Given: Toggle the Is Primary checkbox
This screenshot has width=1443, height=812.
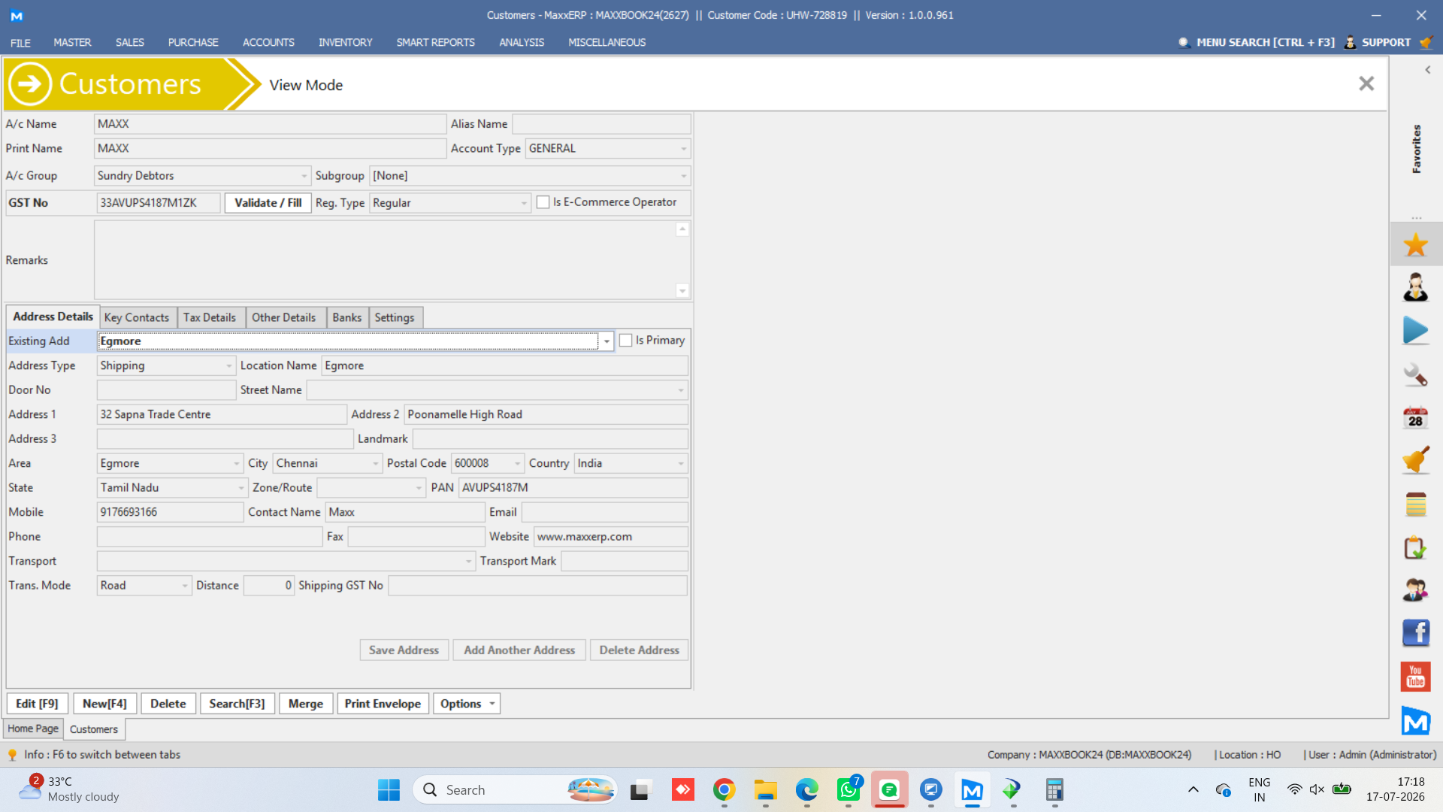Looking at the screenshot, I should (x=625, y=341).
